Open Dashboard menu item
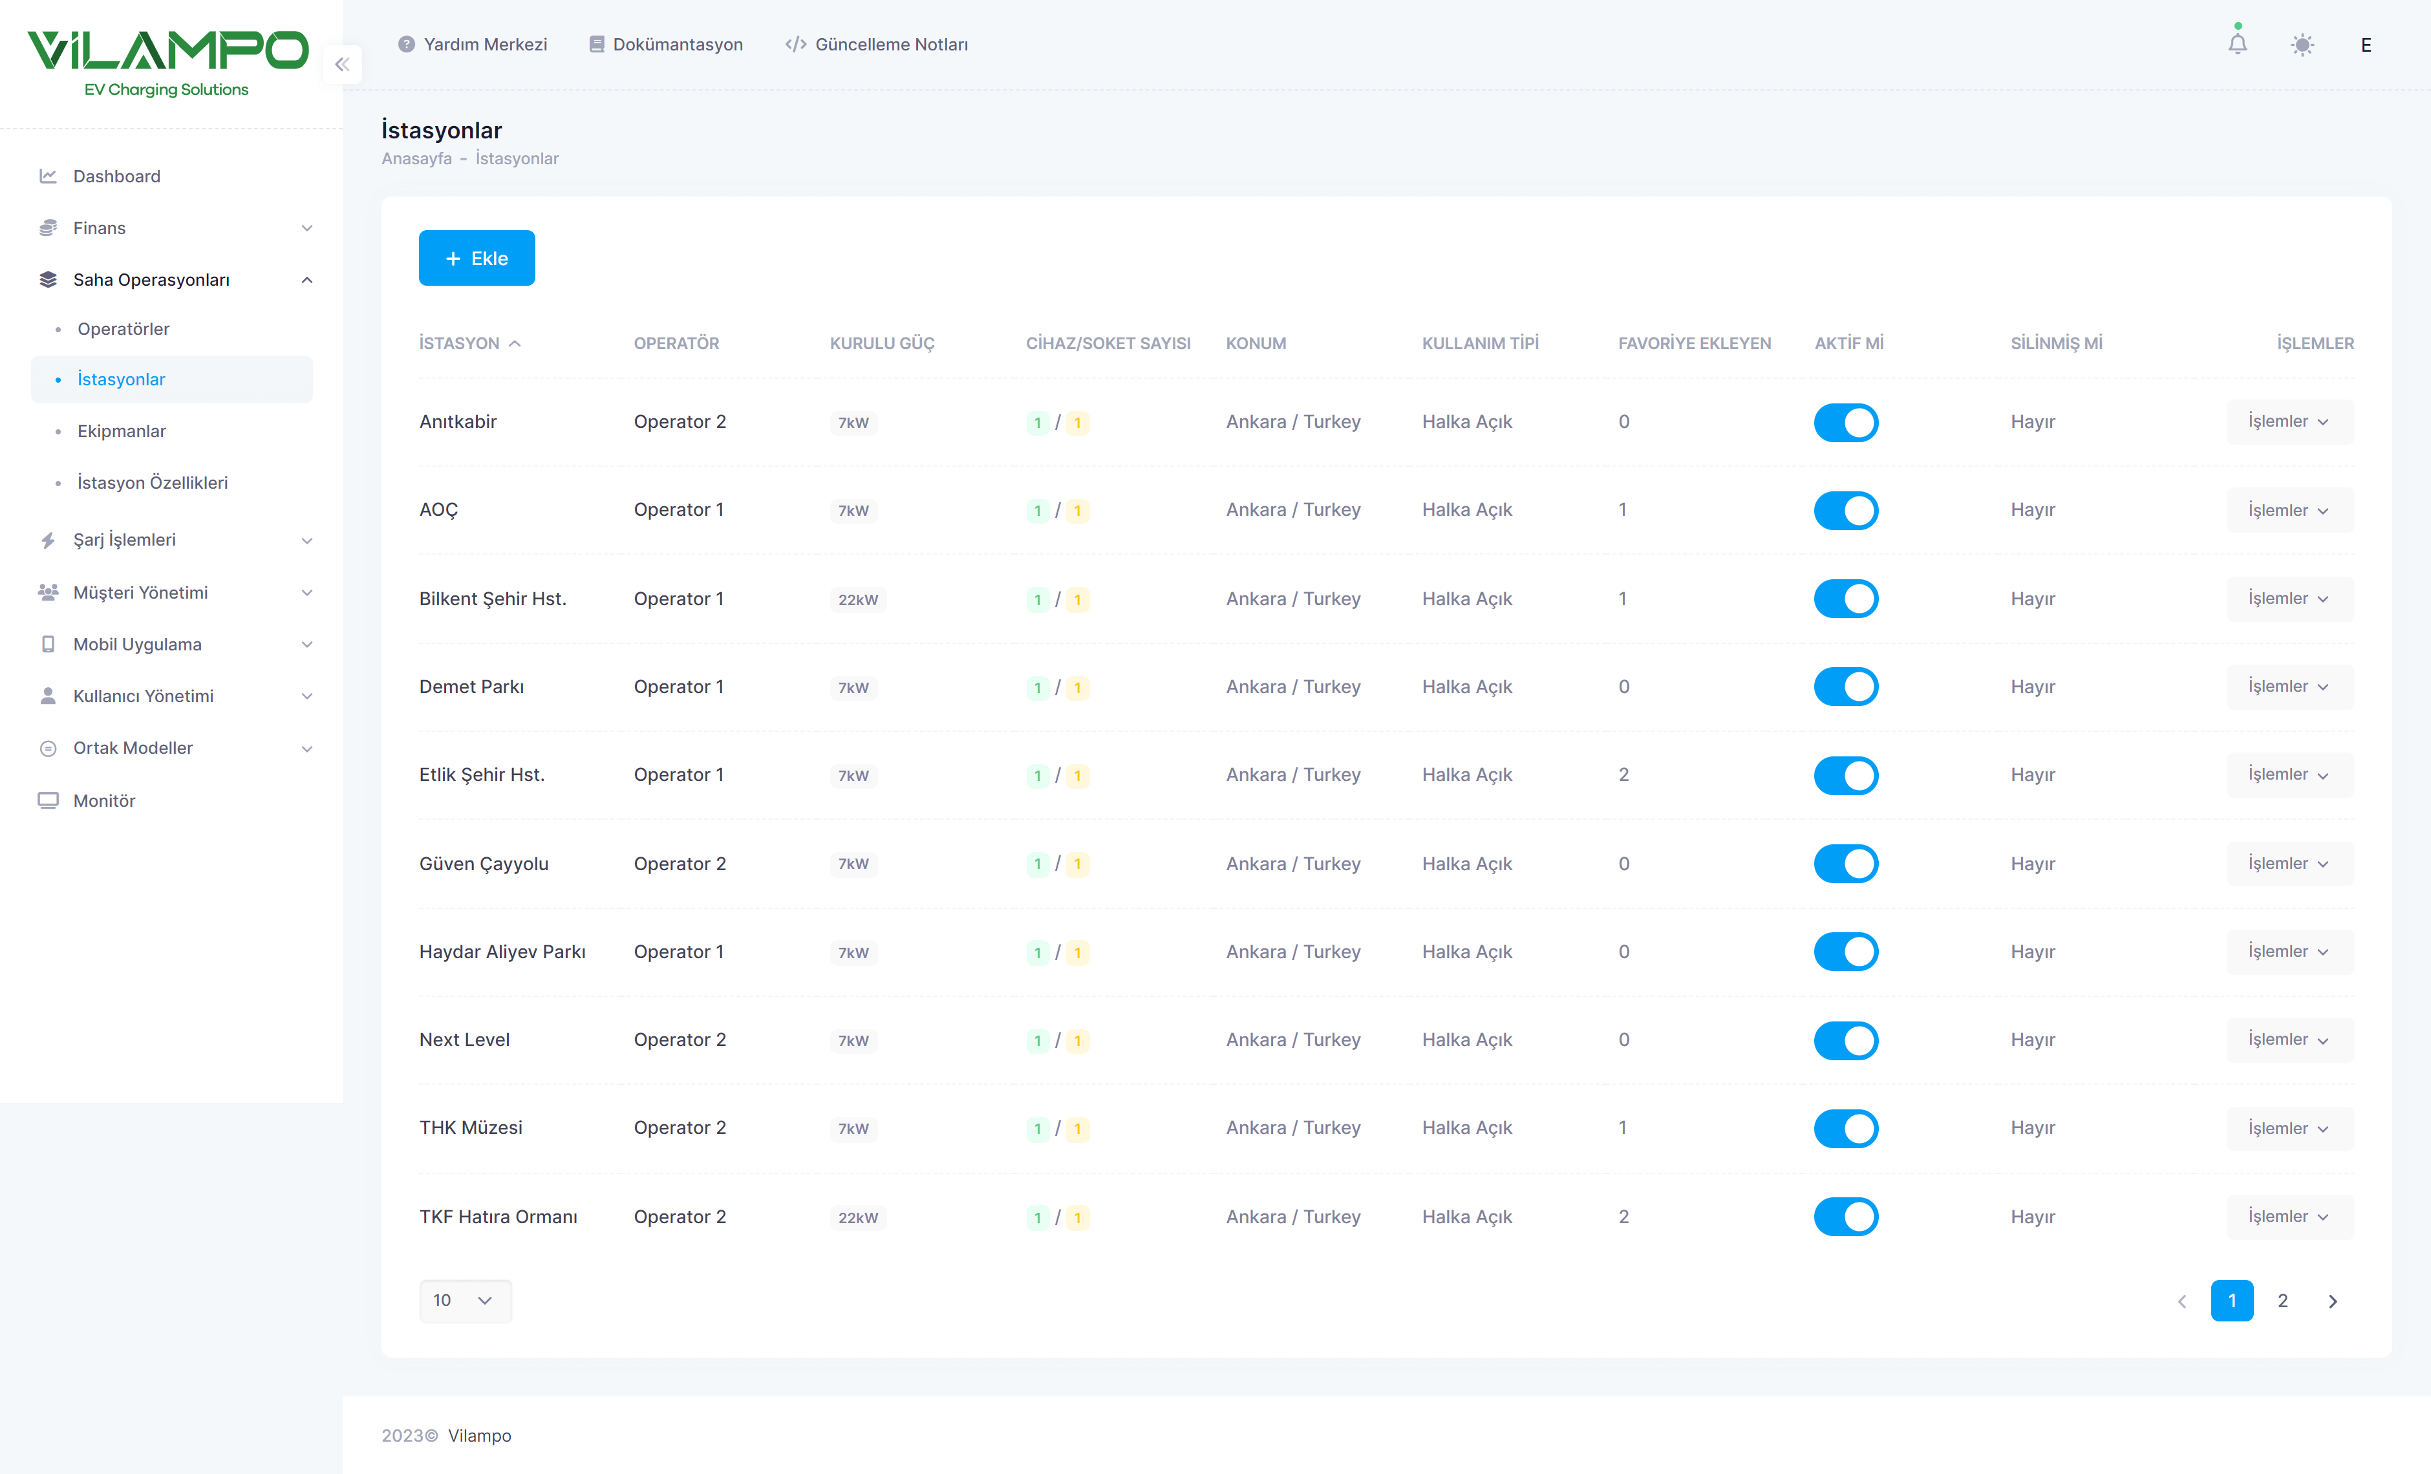2431x1474 pixels. click(x=173, y=176)
